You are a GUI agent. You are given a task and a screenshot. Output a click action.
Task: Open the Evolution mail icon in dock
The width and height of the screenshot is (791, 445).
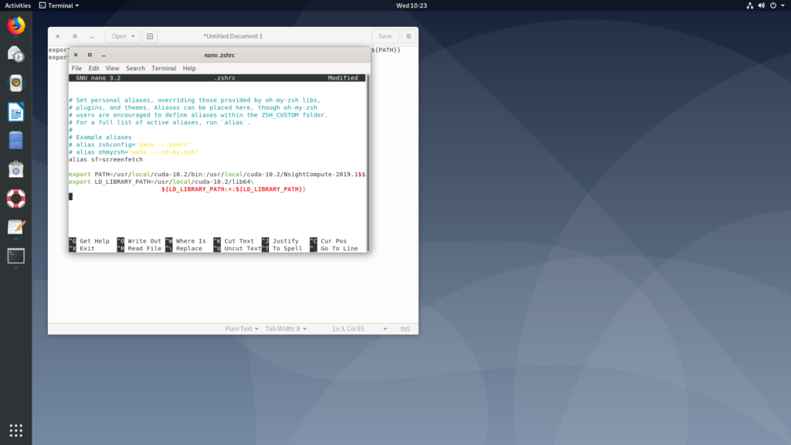(16, 55)
